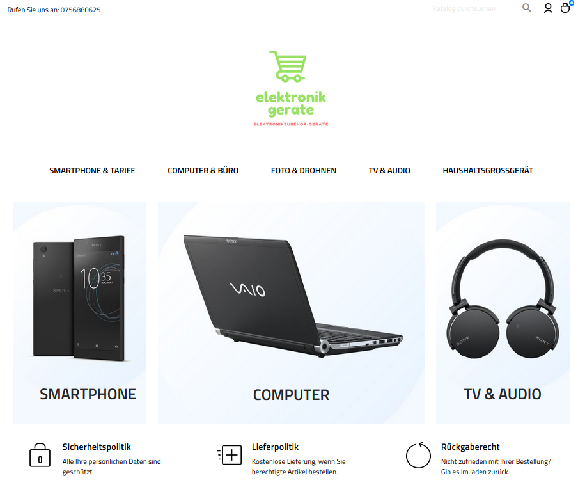Open the user account icon

548,8
